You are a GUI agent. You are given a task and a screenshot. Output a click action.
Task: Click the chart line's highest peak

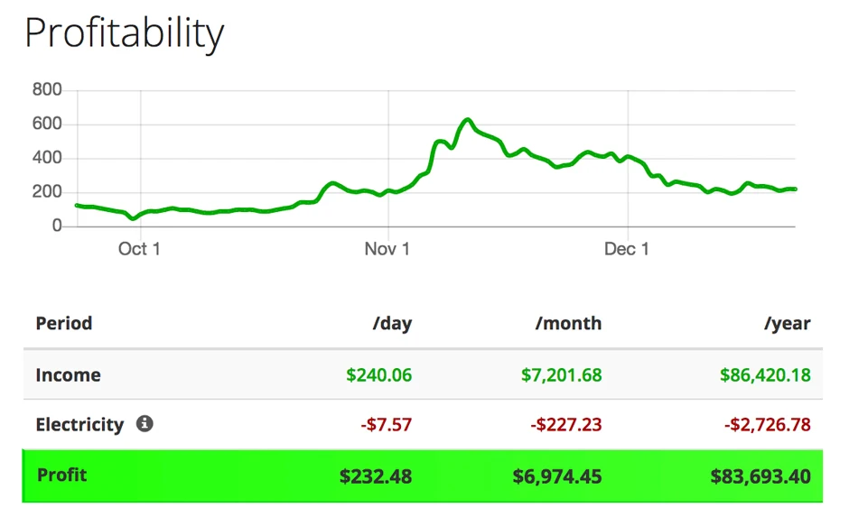(x=467, y=119)
